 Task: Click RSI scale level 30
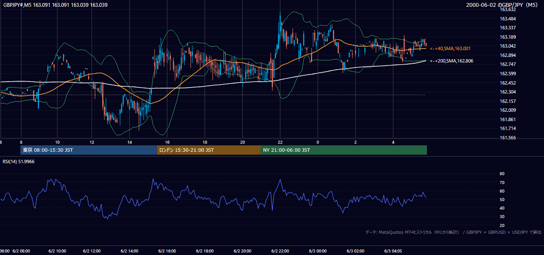point(502,216)
